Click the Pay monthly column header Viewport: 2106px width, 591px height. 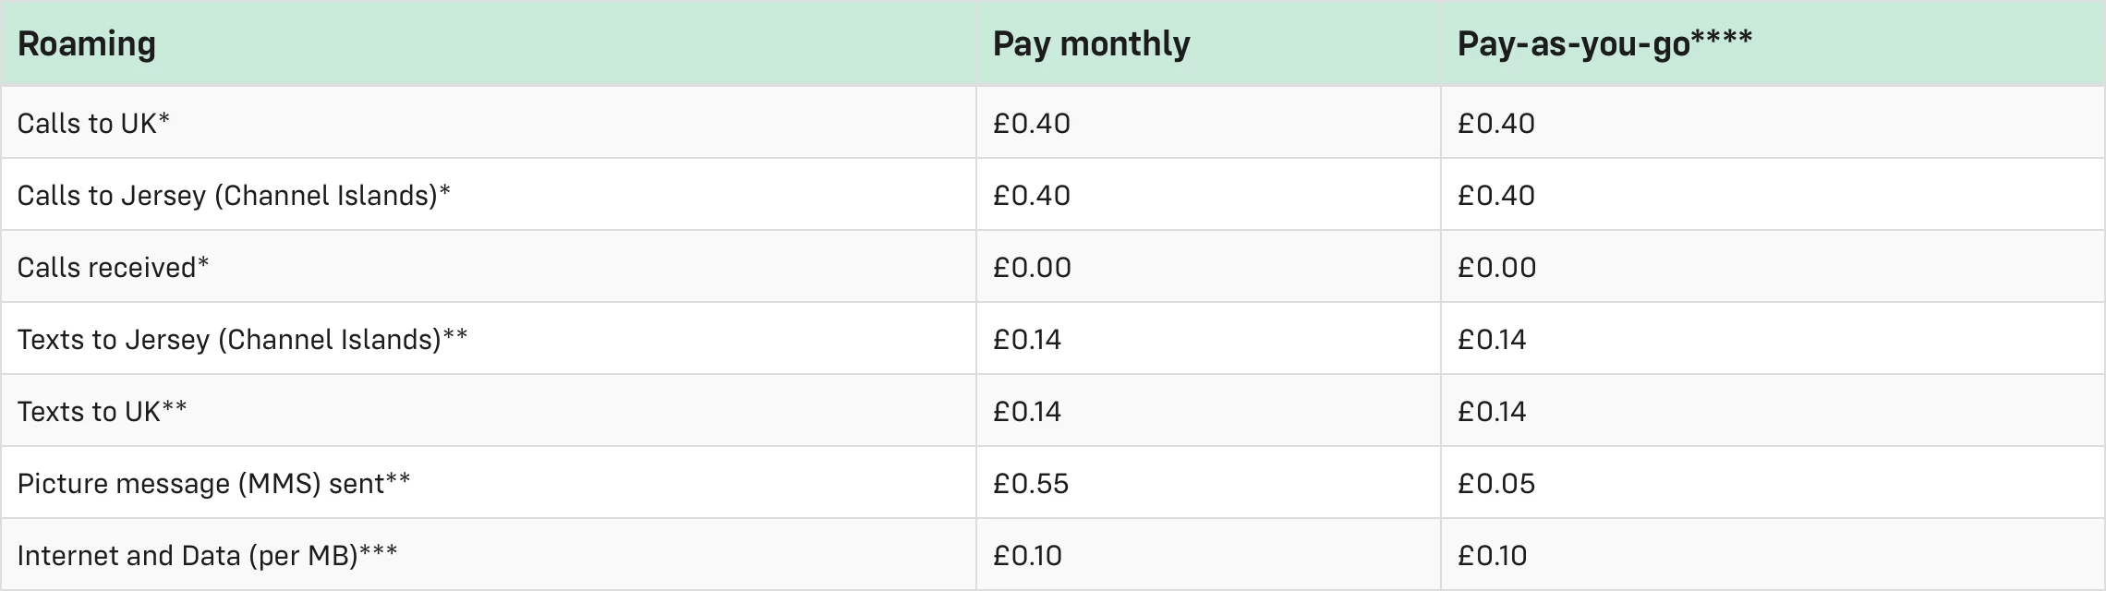point(1091,44)
